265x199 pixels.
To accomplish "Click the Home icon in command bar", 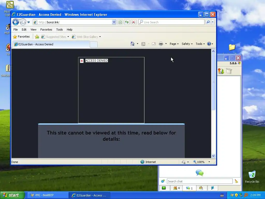I will (132, 44).
